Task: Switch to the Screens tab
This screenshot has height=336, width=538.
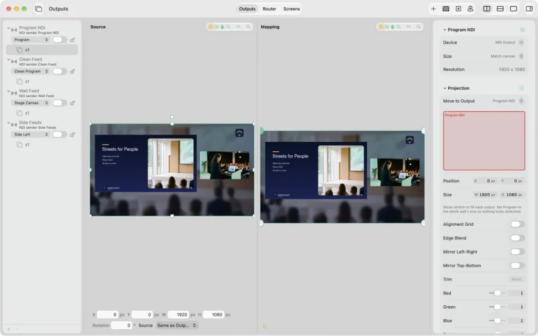Action: 292,9
